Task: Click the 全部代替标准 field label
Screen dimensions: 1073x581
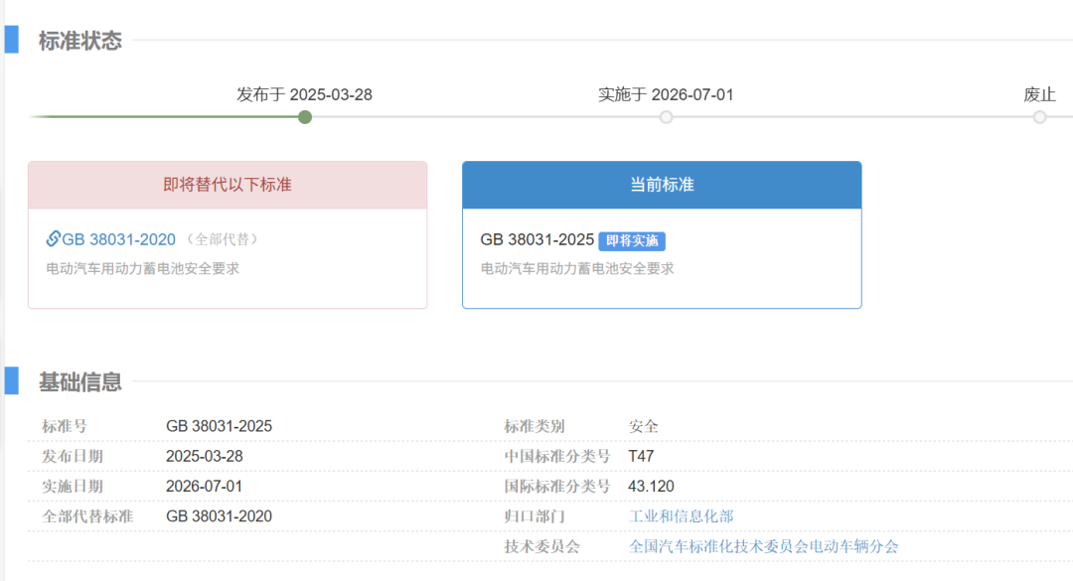Action: click(87, 516)
